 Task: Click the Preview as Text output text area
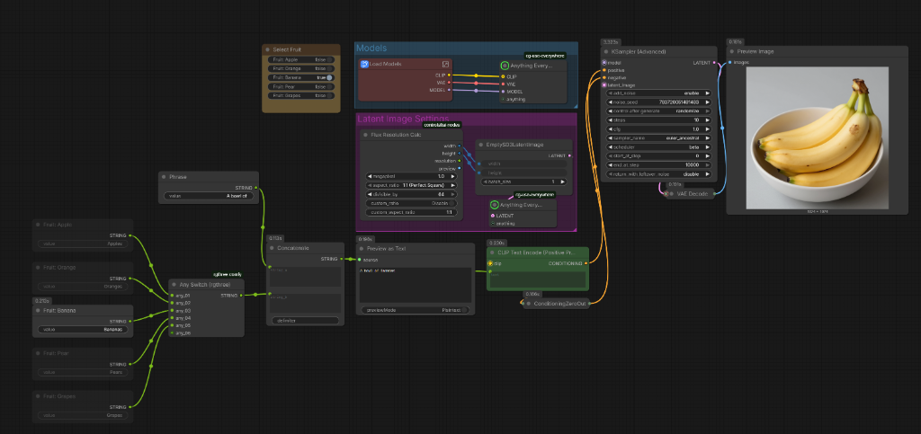click(416, 285)
